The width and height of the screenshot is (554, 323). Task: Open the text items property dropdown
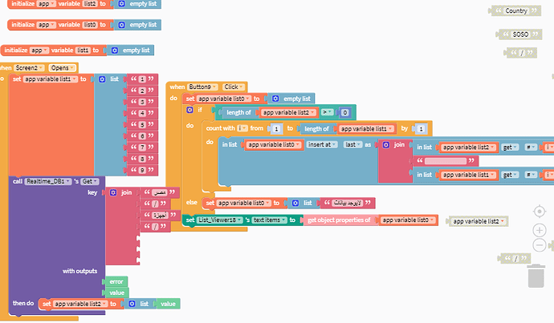(x=270, y=220)
